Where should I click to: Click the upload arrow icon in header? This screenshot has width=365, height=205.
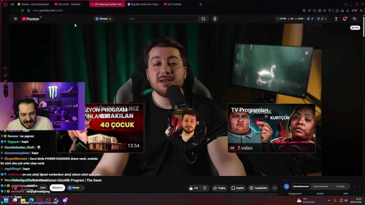[336, 19]
